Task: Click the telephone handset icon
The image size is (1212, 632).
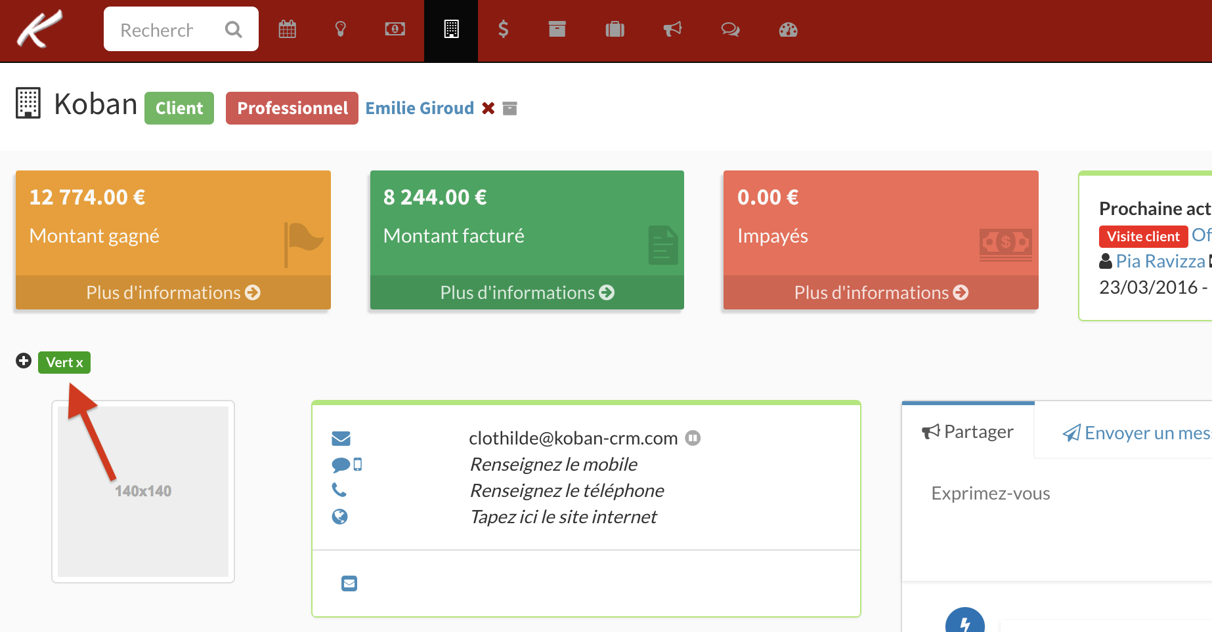Action: (339, 490)
